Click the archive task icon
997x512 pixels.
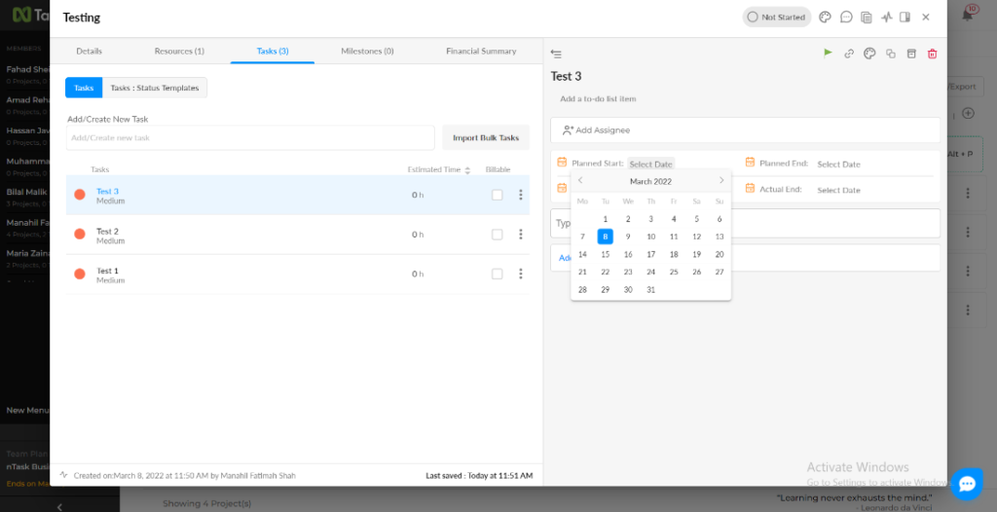coord(911,54)
